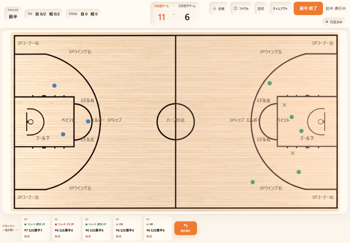The height and width of the screenshot is (243, 350).
Task: Cancel the BR record for #6 E2E選手6
Action: (149, 236)
